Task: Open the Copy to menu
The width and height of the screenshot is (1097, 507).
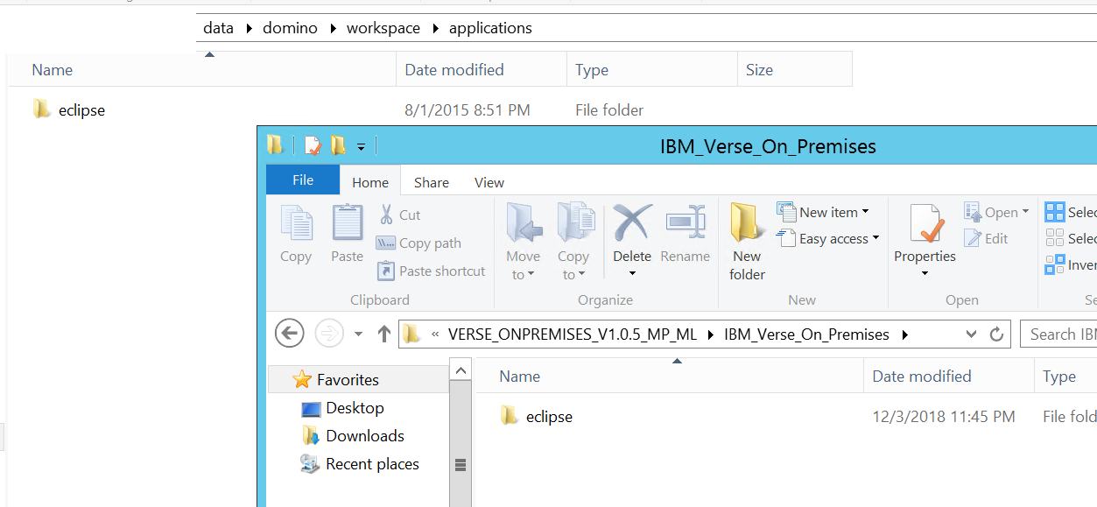Action: (573, 241)
